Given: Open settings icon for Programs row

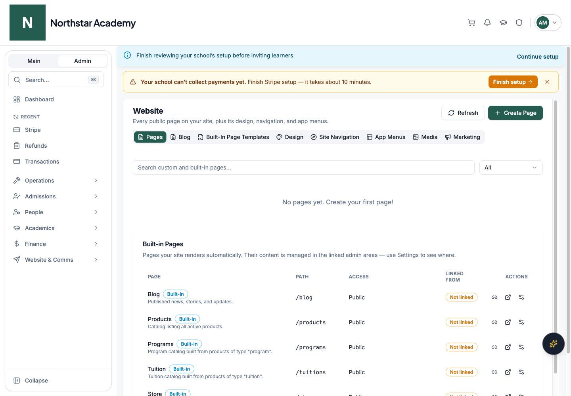Looking at the screenshot, I should (x=521, y=347).
